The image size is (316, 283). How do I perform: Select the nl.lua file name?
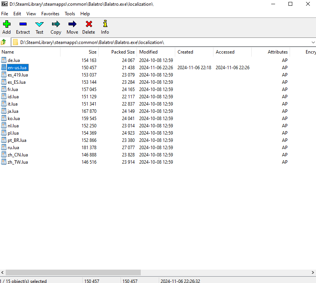point(13,125)
